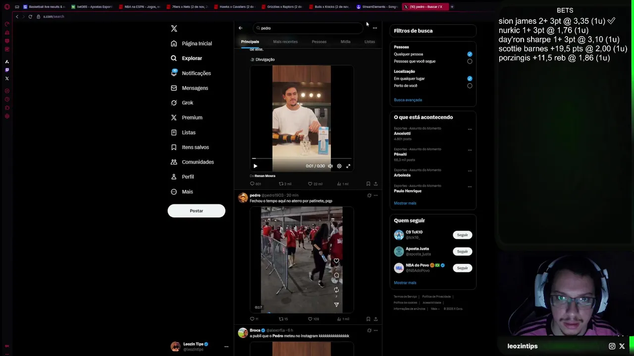Switch to the Principais tab

(x=250, y=42)
